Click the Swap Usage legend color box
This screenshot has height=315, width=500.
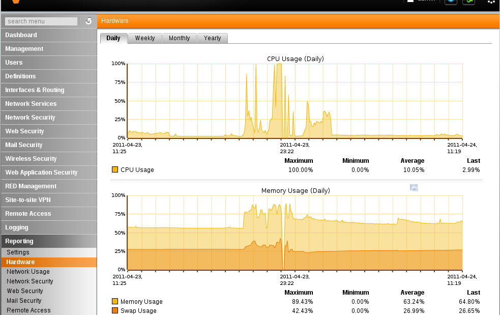(x=115, y=310)
